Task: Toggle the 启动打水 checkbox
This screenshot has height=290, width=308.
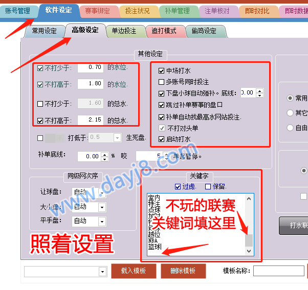Action: click(x=161, y=139)
